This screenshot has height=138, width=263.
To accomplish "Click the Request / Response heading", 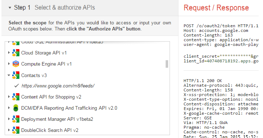I will 216,8.
